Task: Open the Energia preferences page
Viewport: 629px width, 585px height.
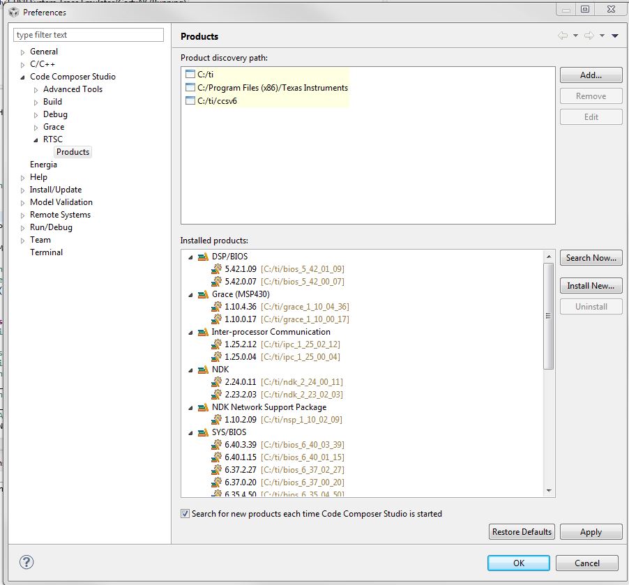Action: [43, 164]
